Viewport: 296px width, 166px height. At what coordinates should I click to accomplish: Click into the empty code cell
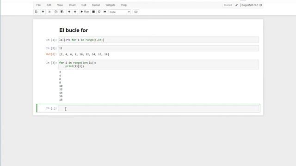[158, 108]
